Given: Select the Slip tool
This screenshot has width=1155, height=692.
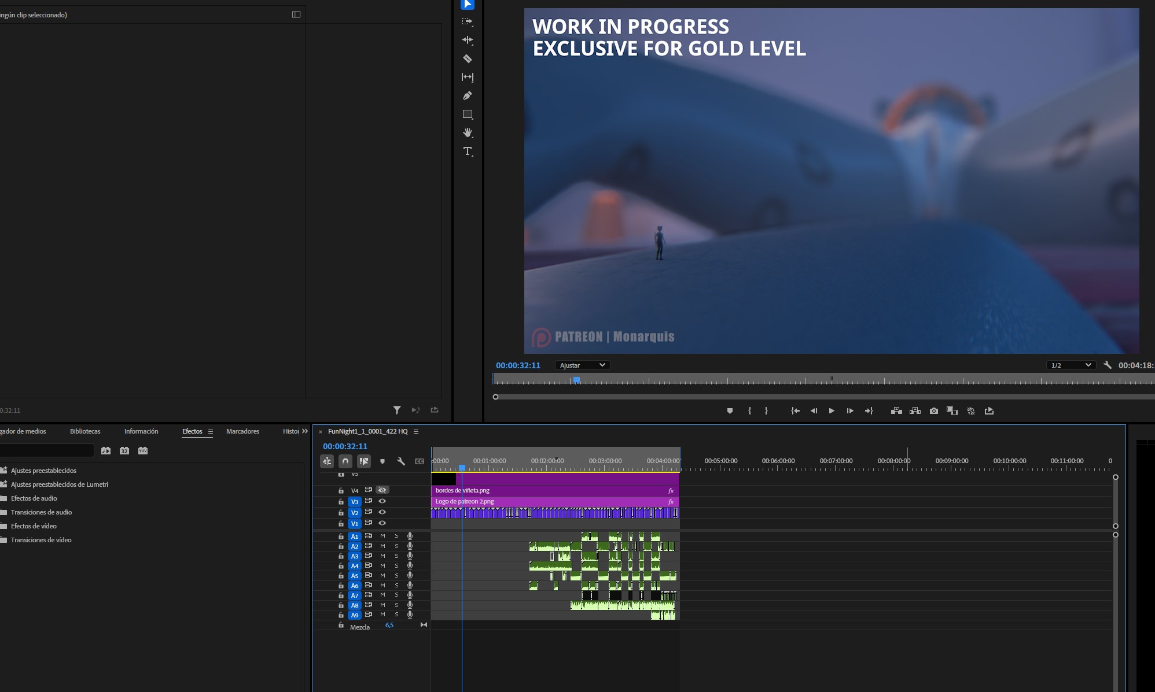Looking at the screenshot, I should [468, 77].
